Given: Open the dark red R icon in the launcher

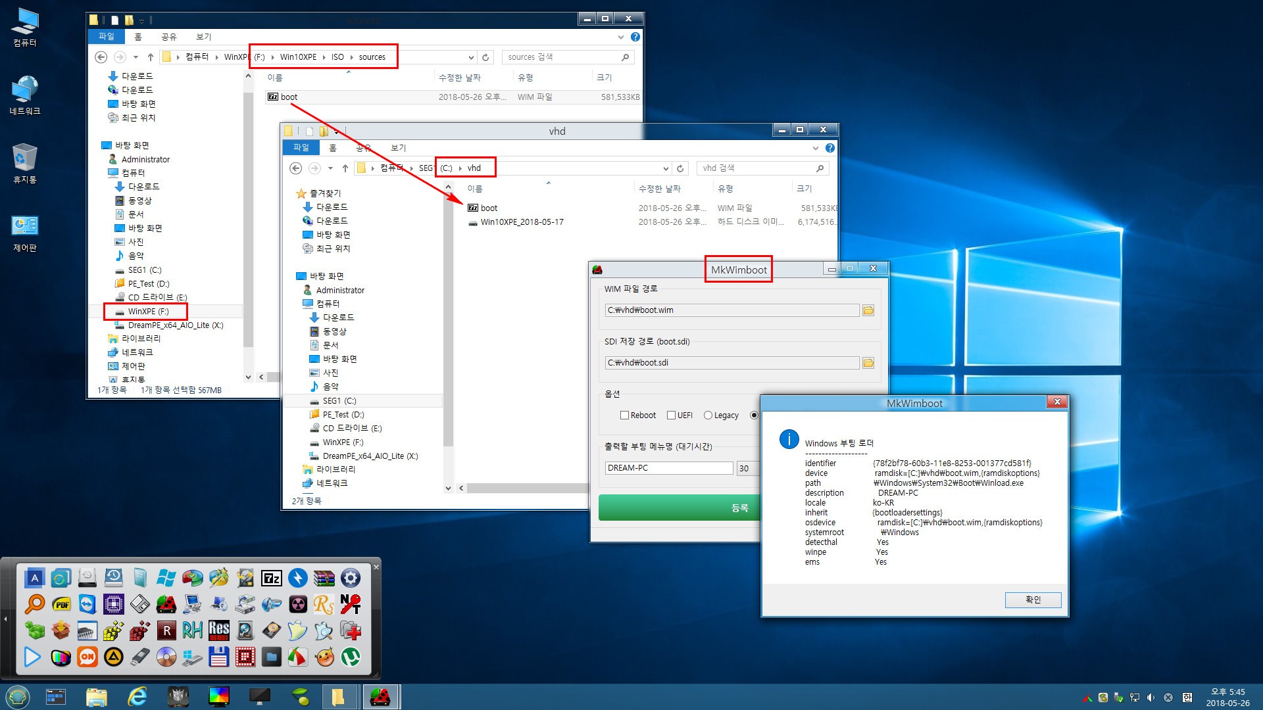Looking at the screenshot, I should point(166,630).
